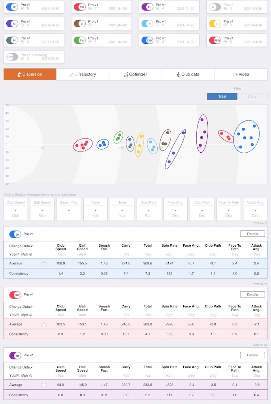Click the video camera icon on the Video tab
This screenshot has height=404, width=271.
point(235,74)
